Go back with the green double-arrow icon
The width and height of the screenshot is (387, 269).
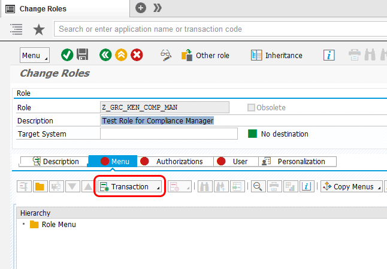pos(105,55)
